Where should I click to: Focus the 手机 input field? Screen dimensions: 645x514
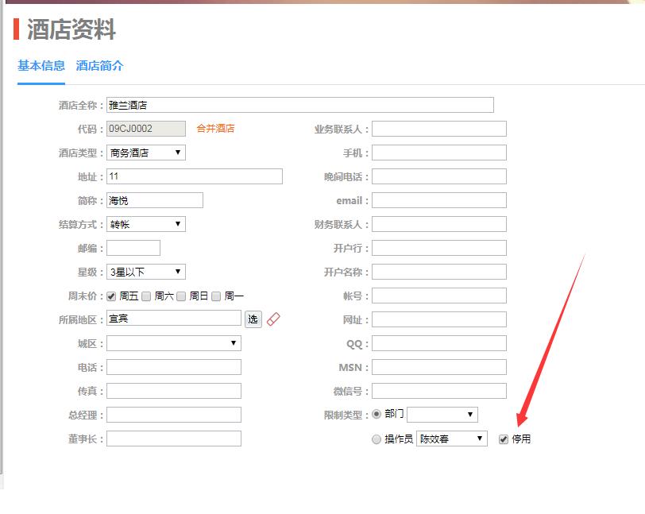click(438, 153)
